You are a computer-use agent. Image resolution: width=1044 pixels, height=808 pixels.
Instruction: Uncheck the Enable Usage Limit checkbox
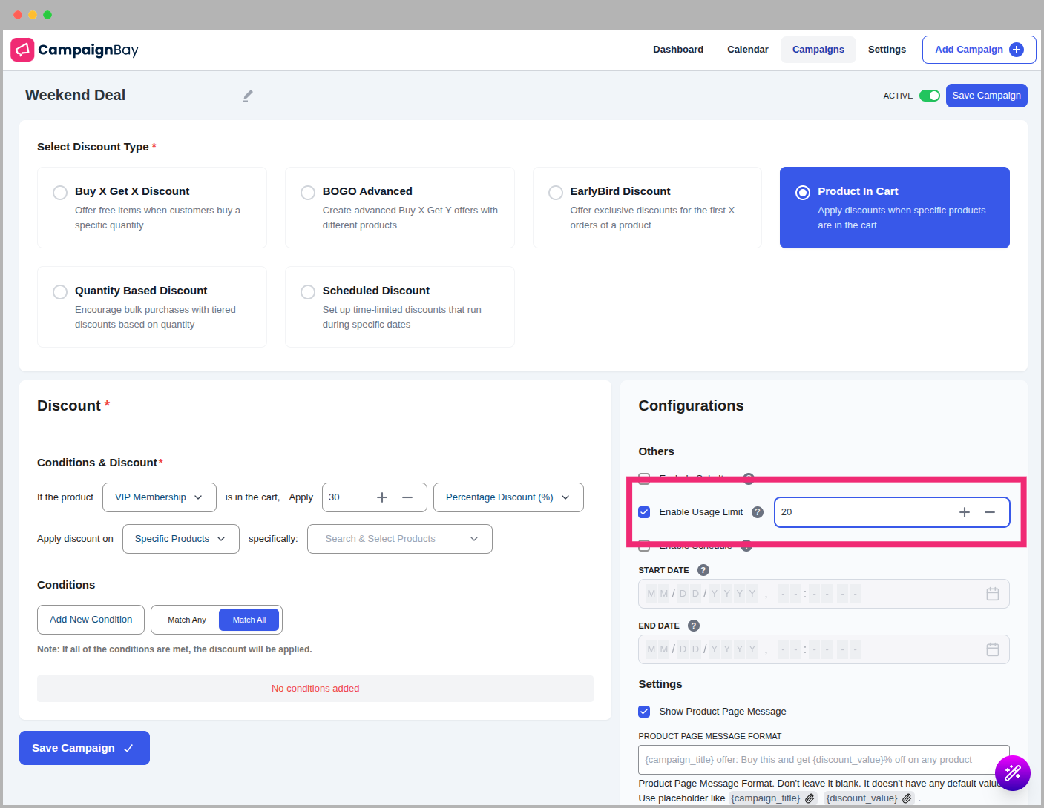pos(644,512)
